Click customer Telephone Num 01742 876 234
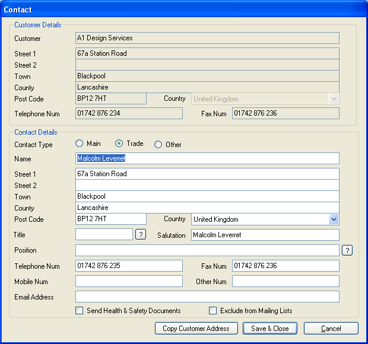 click(129, 113)
